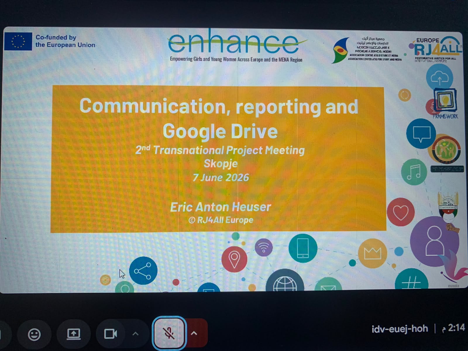Click the cloud upload icon

(x=439, y=78)
